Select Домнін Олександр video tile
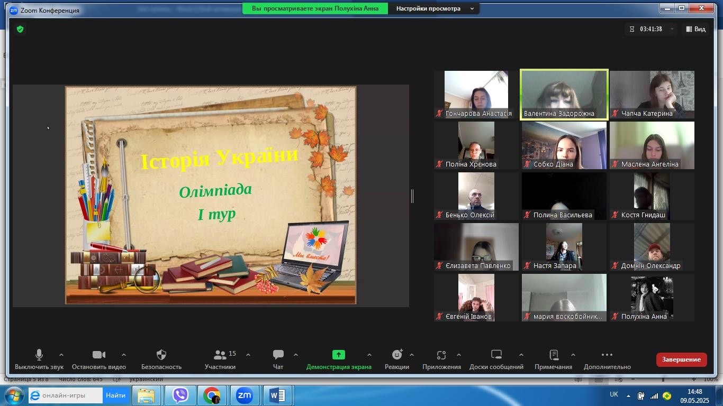 coord(652,247)
